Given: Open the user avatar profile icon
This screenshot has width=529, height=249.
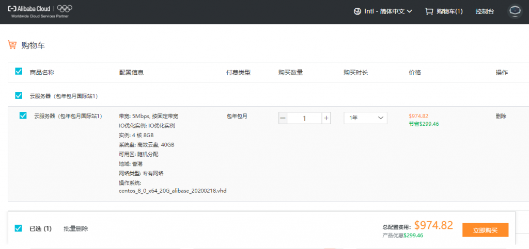Looking at the screenshot, I should coord(515,11).
